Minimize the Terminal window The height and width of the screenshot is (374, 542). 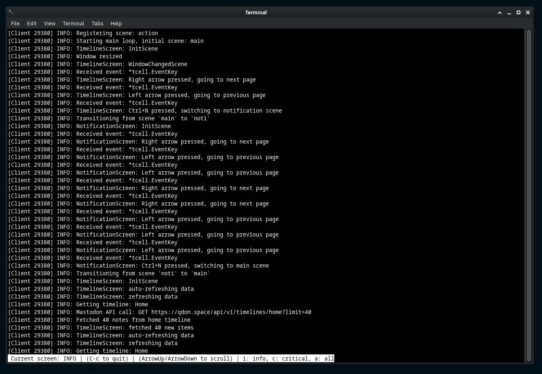pyautogui.click(x=509, y=13)
